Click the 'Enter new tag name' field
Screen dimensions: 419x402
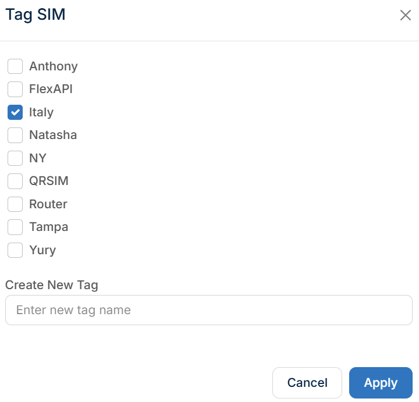coord(209,310)
